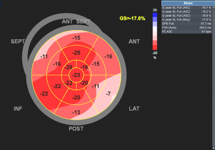The height and width of the screenshot is (150, 215).
Task: Click the DPS Full 57.7 ms row
Action: click(187, 24)
